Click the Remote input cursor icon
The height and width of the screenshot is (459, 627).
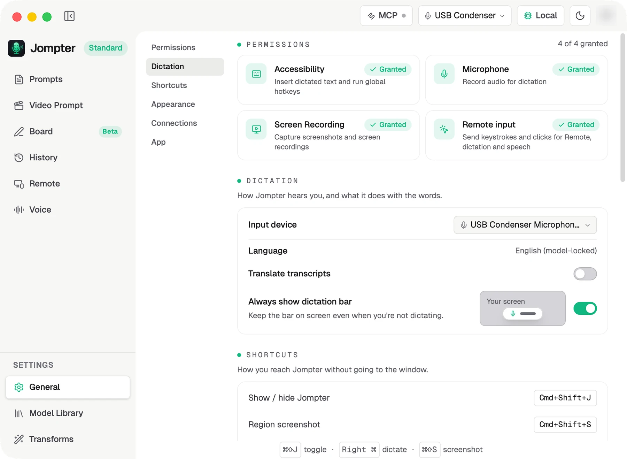click(x=444, y=129)
